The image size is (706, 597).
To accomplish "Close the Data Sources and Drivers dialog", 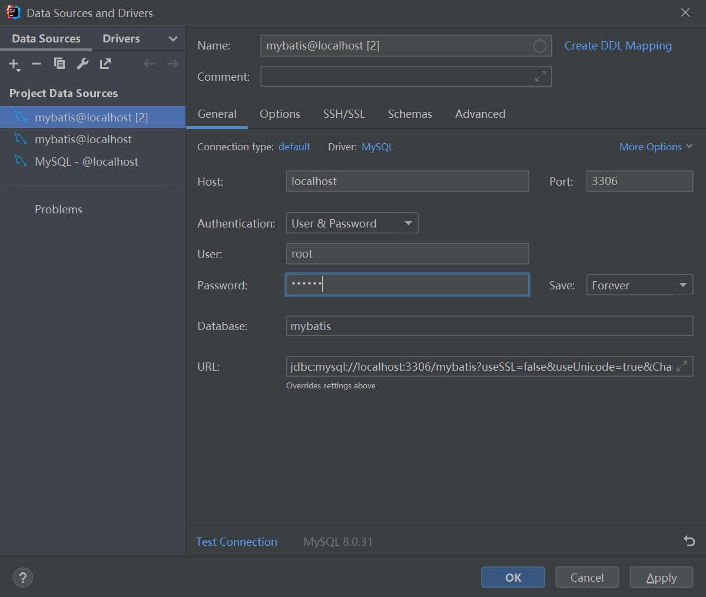I will pyautogui.click(x=685, y=12).
